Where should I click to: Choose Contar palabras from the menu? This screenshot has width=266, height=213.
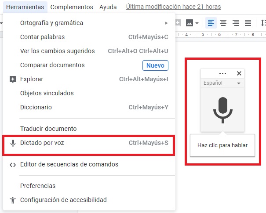tap(43, 37)
